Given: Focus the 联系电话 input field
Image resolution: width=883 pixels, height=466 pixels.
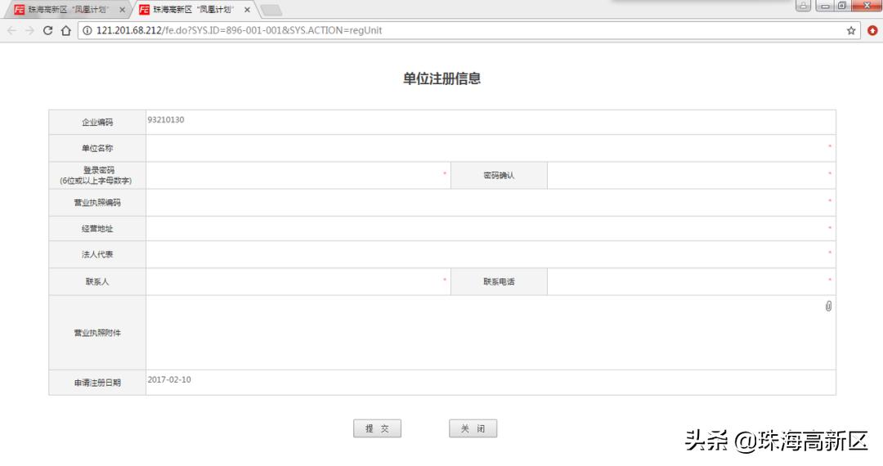Looking at the screenshot, I should (691, 281).
